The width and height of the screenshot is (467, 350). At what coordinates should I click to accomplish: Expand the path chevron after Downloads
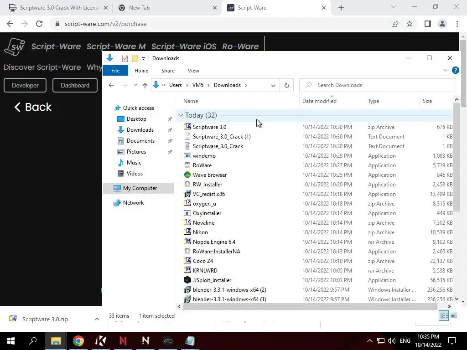246,85
